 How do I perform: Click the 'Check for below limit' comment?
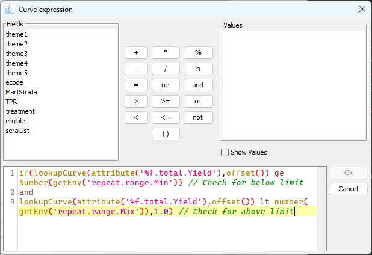pos(246,183)
